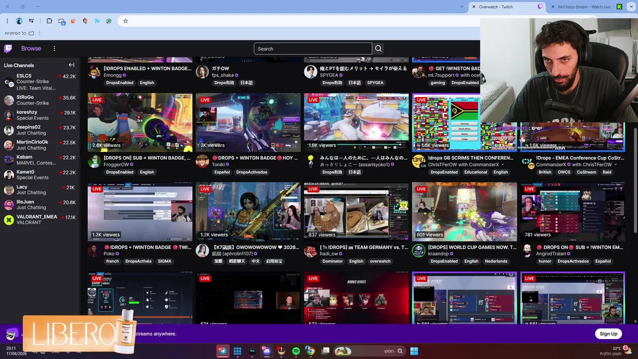Click the Grammarly extension icon

[109, 21]
